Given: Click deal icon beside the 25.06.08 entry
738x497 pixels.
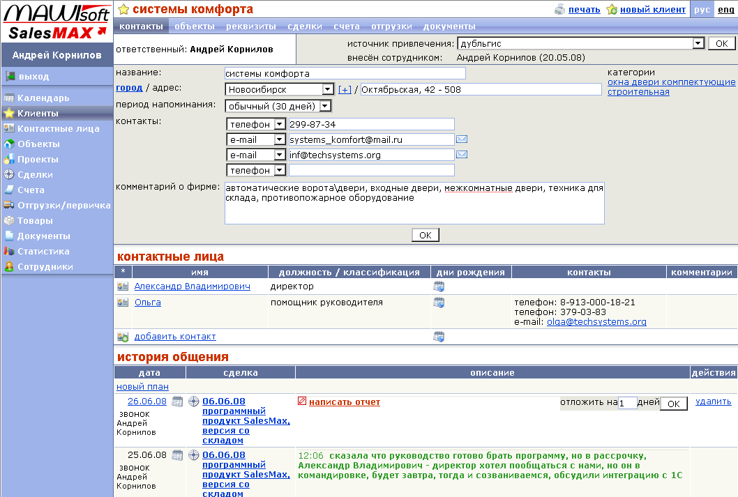Looking at the screenshot, I should [x=193, y=455].
